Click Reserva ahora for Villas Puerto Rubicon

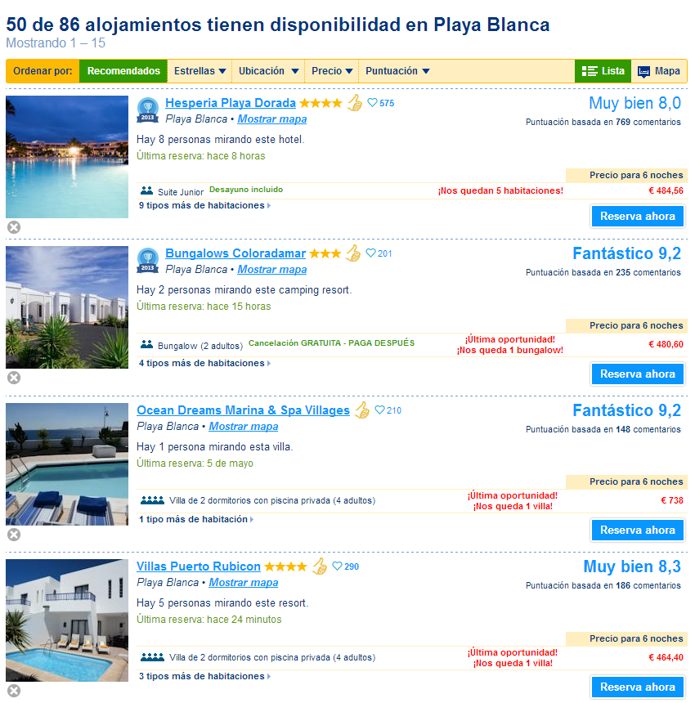coord(638,687)
